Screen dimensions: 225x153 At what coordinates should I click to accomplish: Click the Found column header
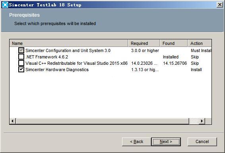(174, 43)
